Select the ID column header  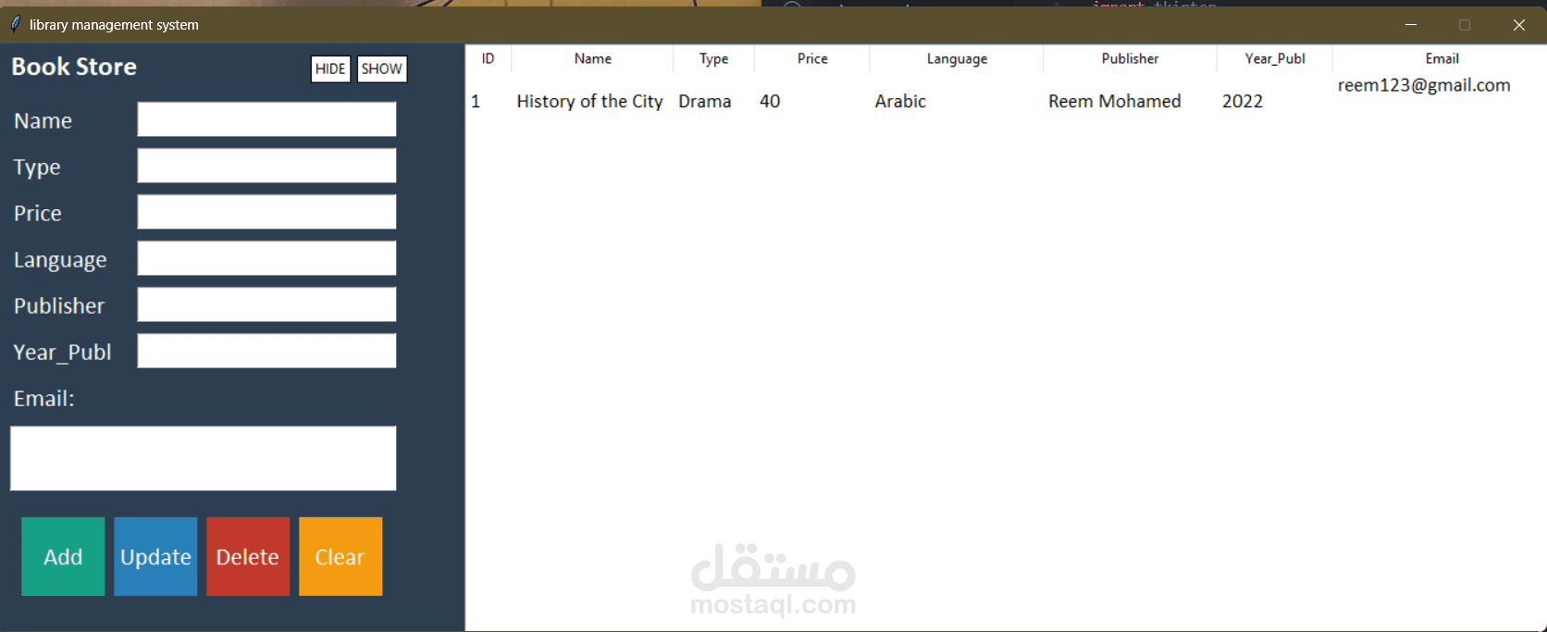click(488, 58)
